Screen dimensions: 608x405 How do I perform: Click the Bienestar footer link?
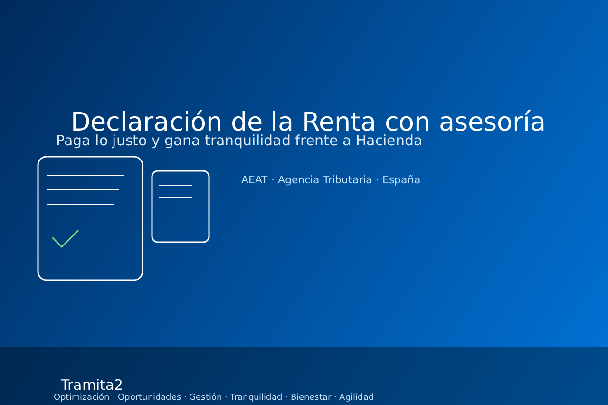(x=311, y=396)
